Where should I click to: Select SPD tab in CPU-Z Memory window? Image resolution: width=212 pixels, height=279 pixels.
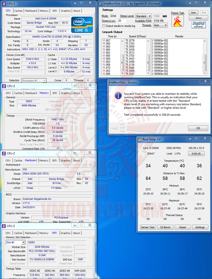[54, 93]
